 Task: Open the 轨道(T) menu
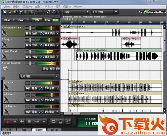(x=38, y=7)
